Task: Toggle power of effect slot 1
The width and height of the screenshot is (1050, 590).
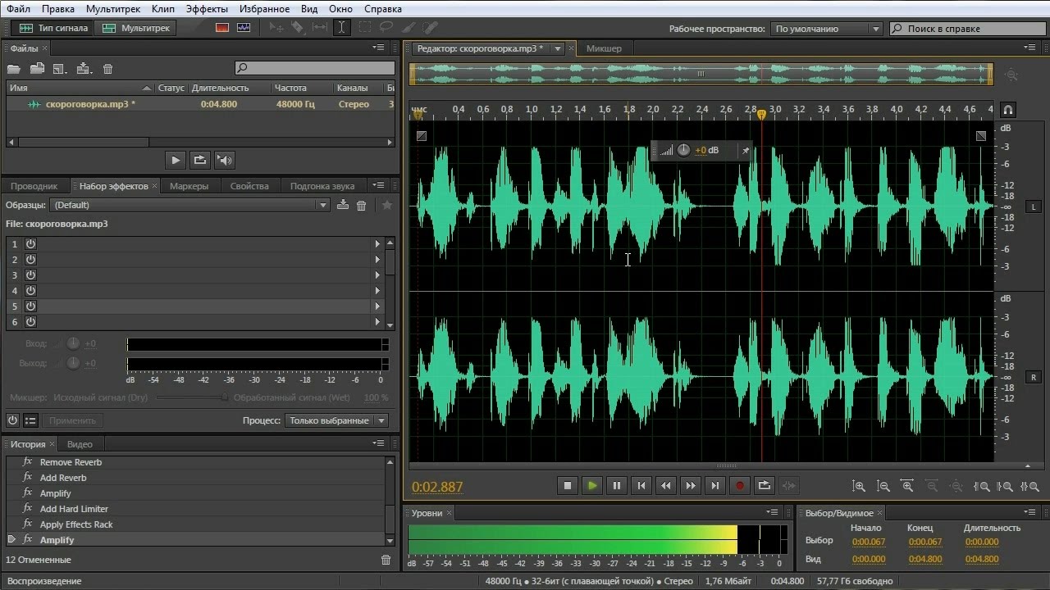Action: [x=30, y=244]
